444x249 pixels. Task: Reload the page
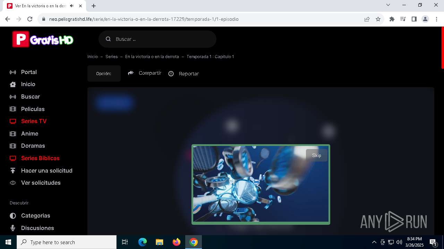[x=30, y=19]
